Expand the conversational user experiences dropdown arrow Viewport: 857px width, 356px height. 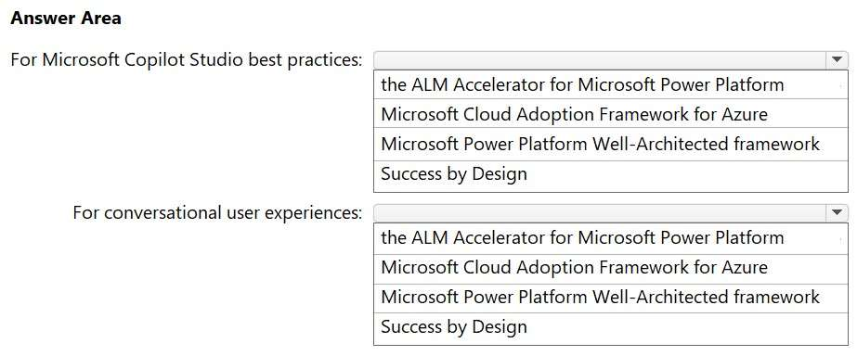(838, 212)
